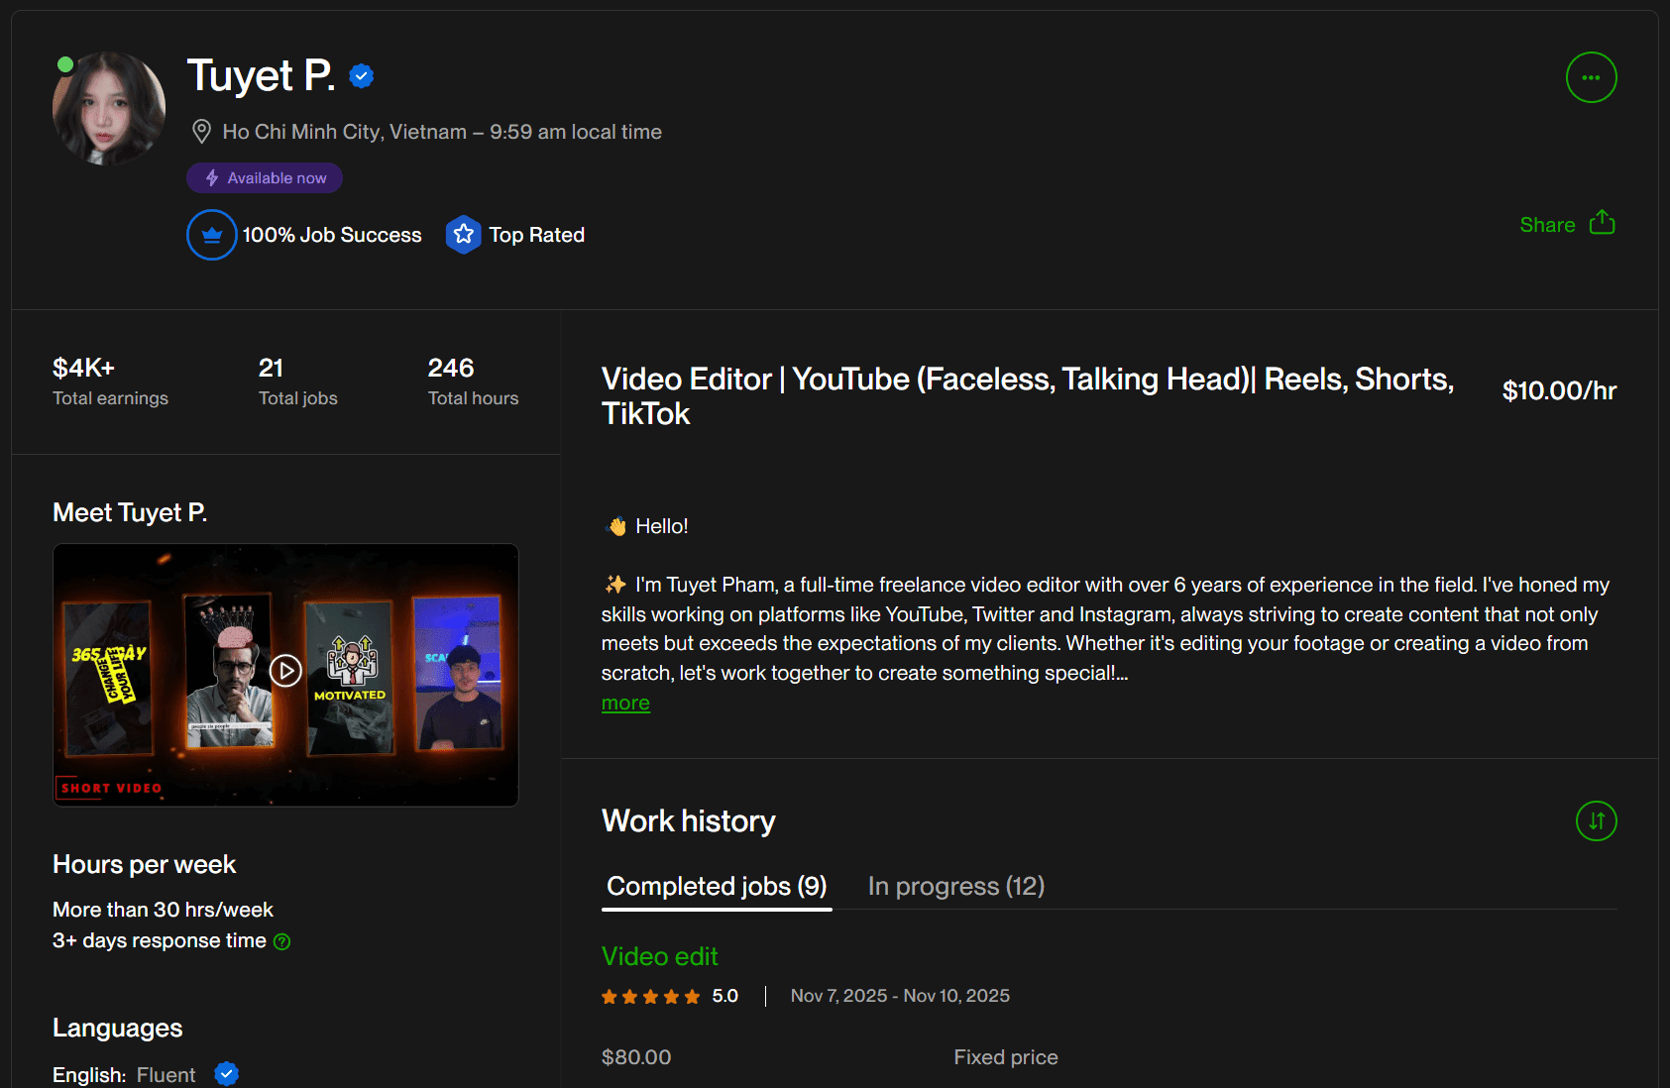
Task: Click the Motivated thumbnail in the video preview
Action: pos(350,678)
